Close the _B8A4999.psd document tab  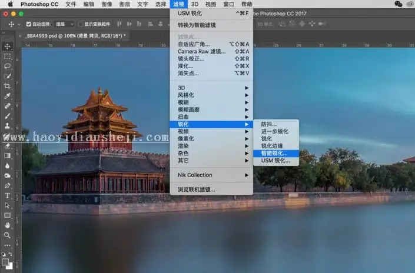20,36
